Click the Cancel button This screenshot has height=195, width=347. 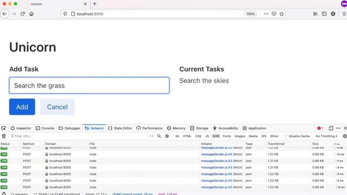click(x=57, y=107)
